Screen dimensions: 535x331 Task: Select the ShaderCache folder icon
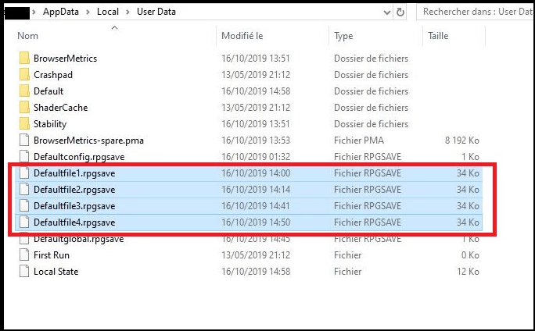[24, 107]
